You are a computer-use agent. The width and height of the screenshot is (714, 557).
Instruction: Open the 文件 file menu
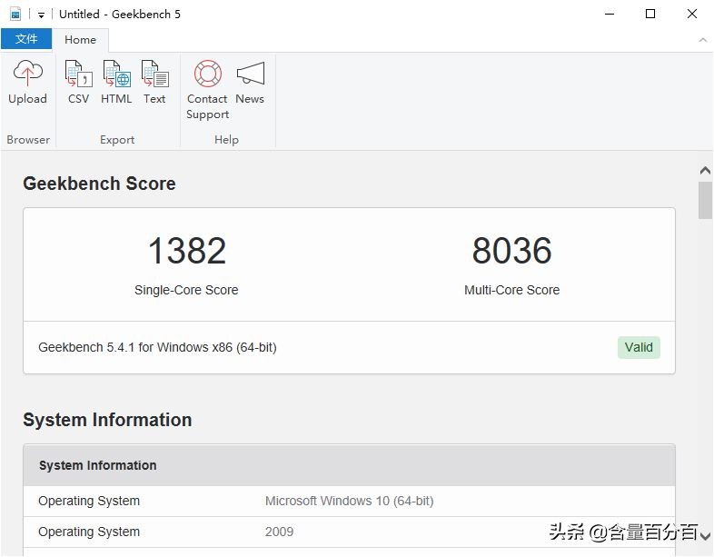click(x=26, y=39)
